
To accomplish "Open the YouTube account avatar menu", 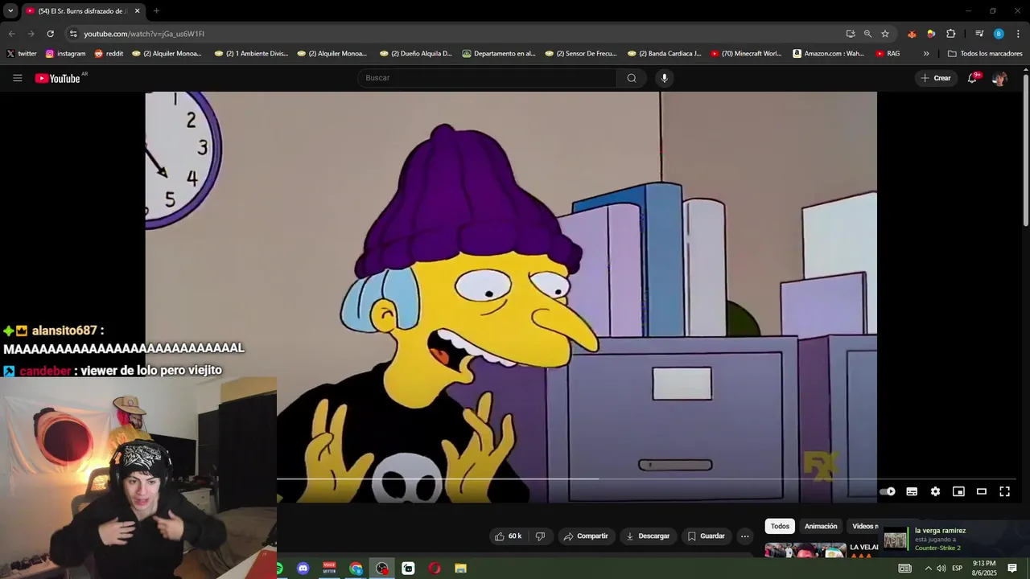I will pyautogui.click(x=999, y=78).
